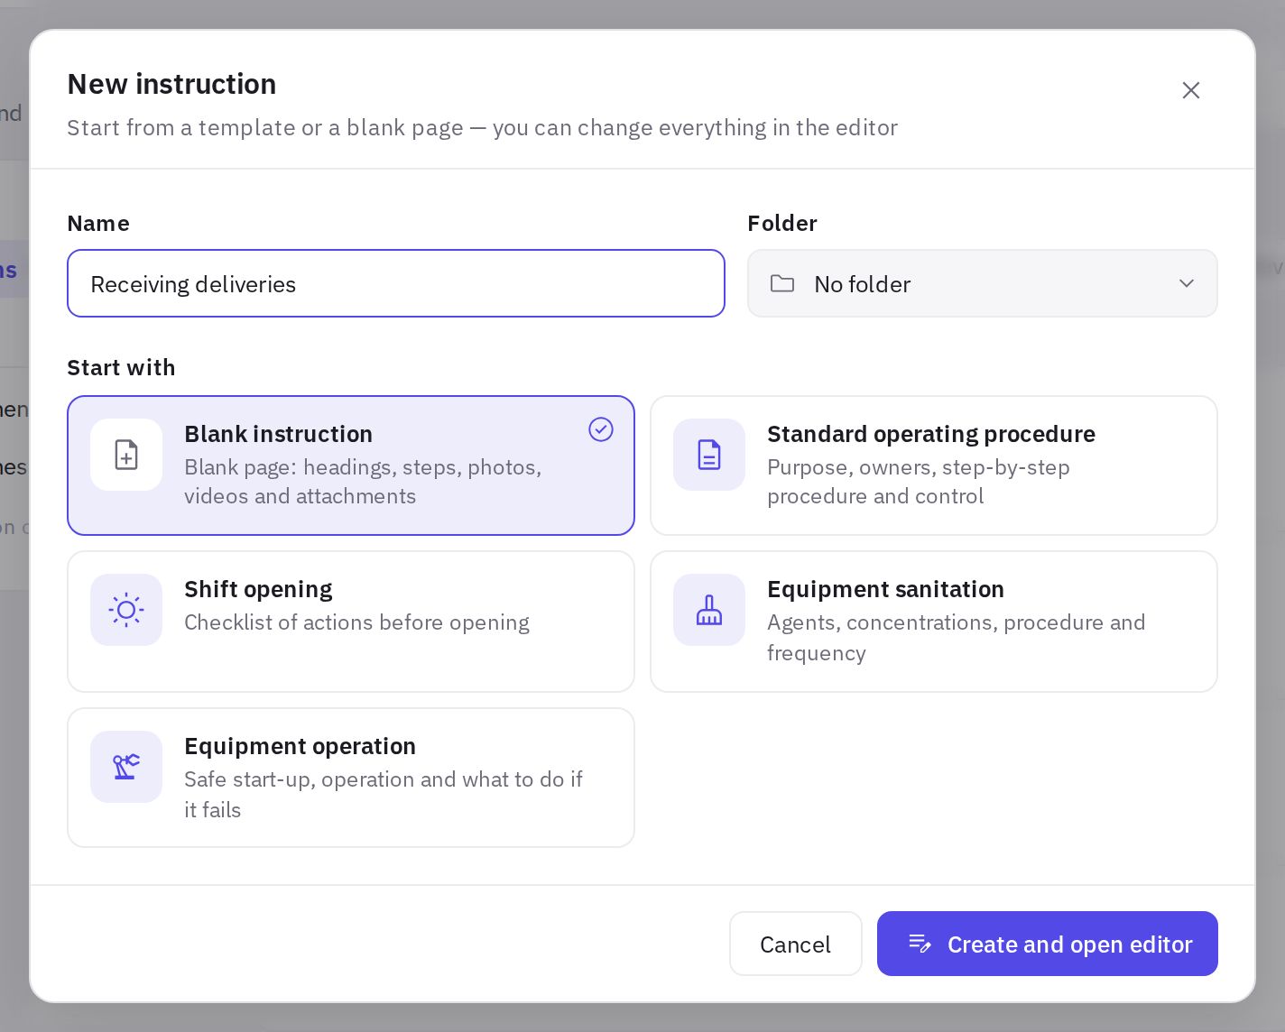Expand the Folder dropdown chevron

tap(1187, 284)
